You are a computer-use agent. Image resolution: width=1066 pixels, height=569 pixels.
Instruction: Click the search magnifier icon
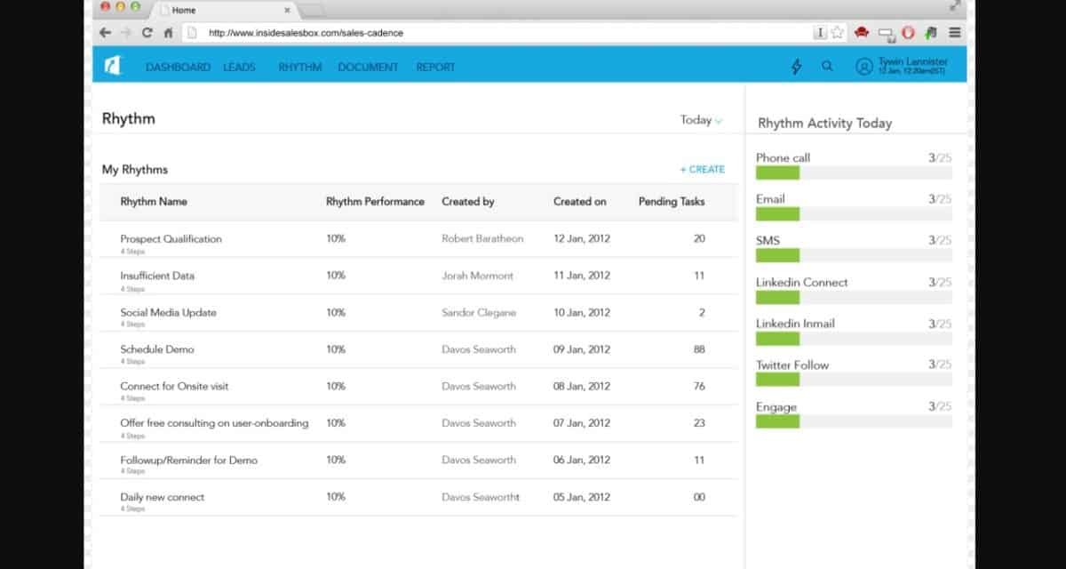pos(827,67)
